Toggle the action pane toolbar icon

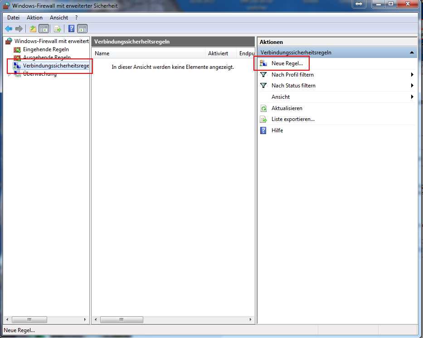pos(82,29)
